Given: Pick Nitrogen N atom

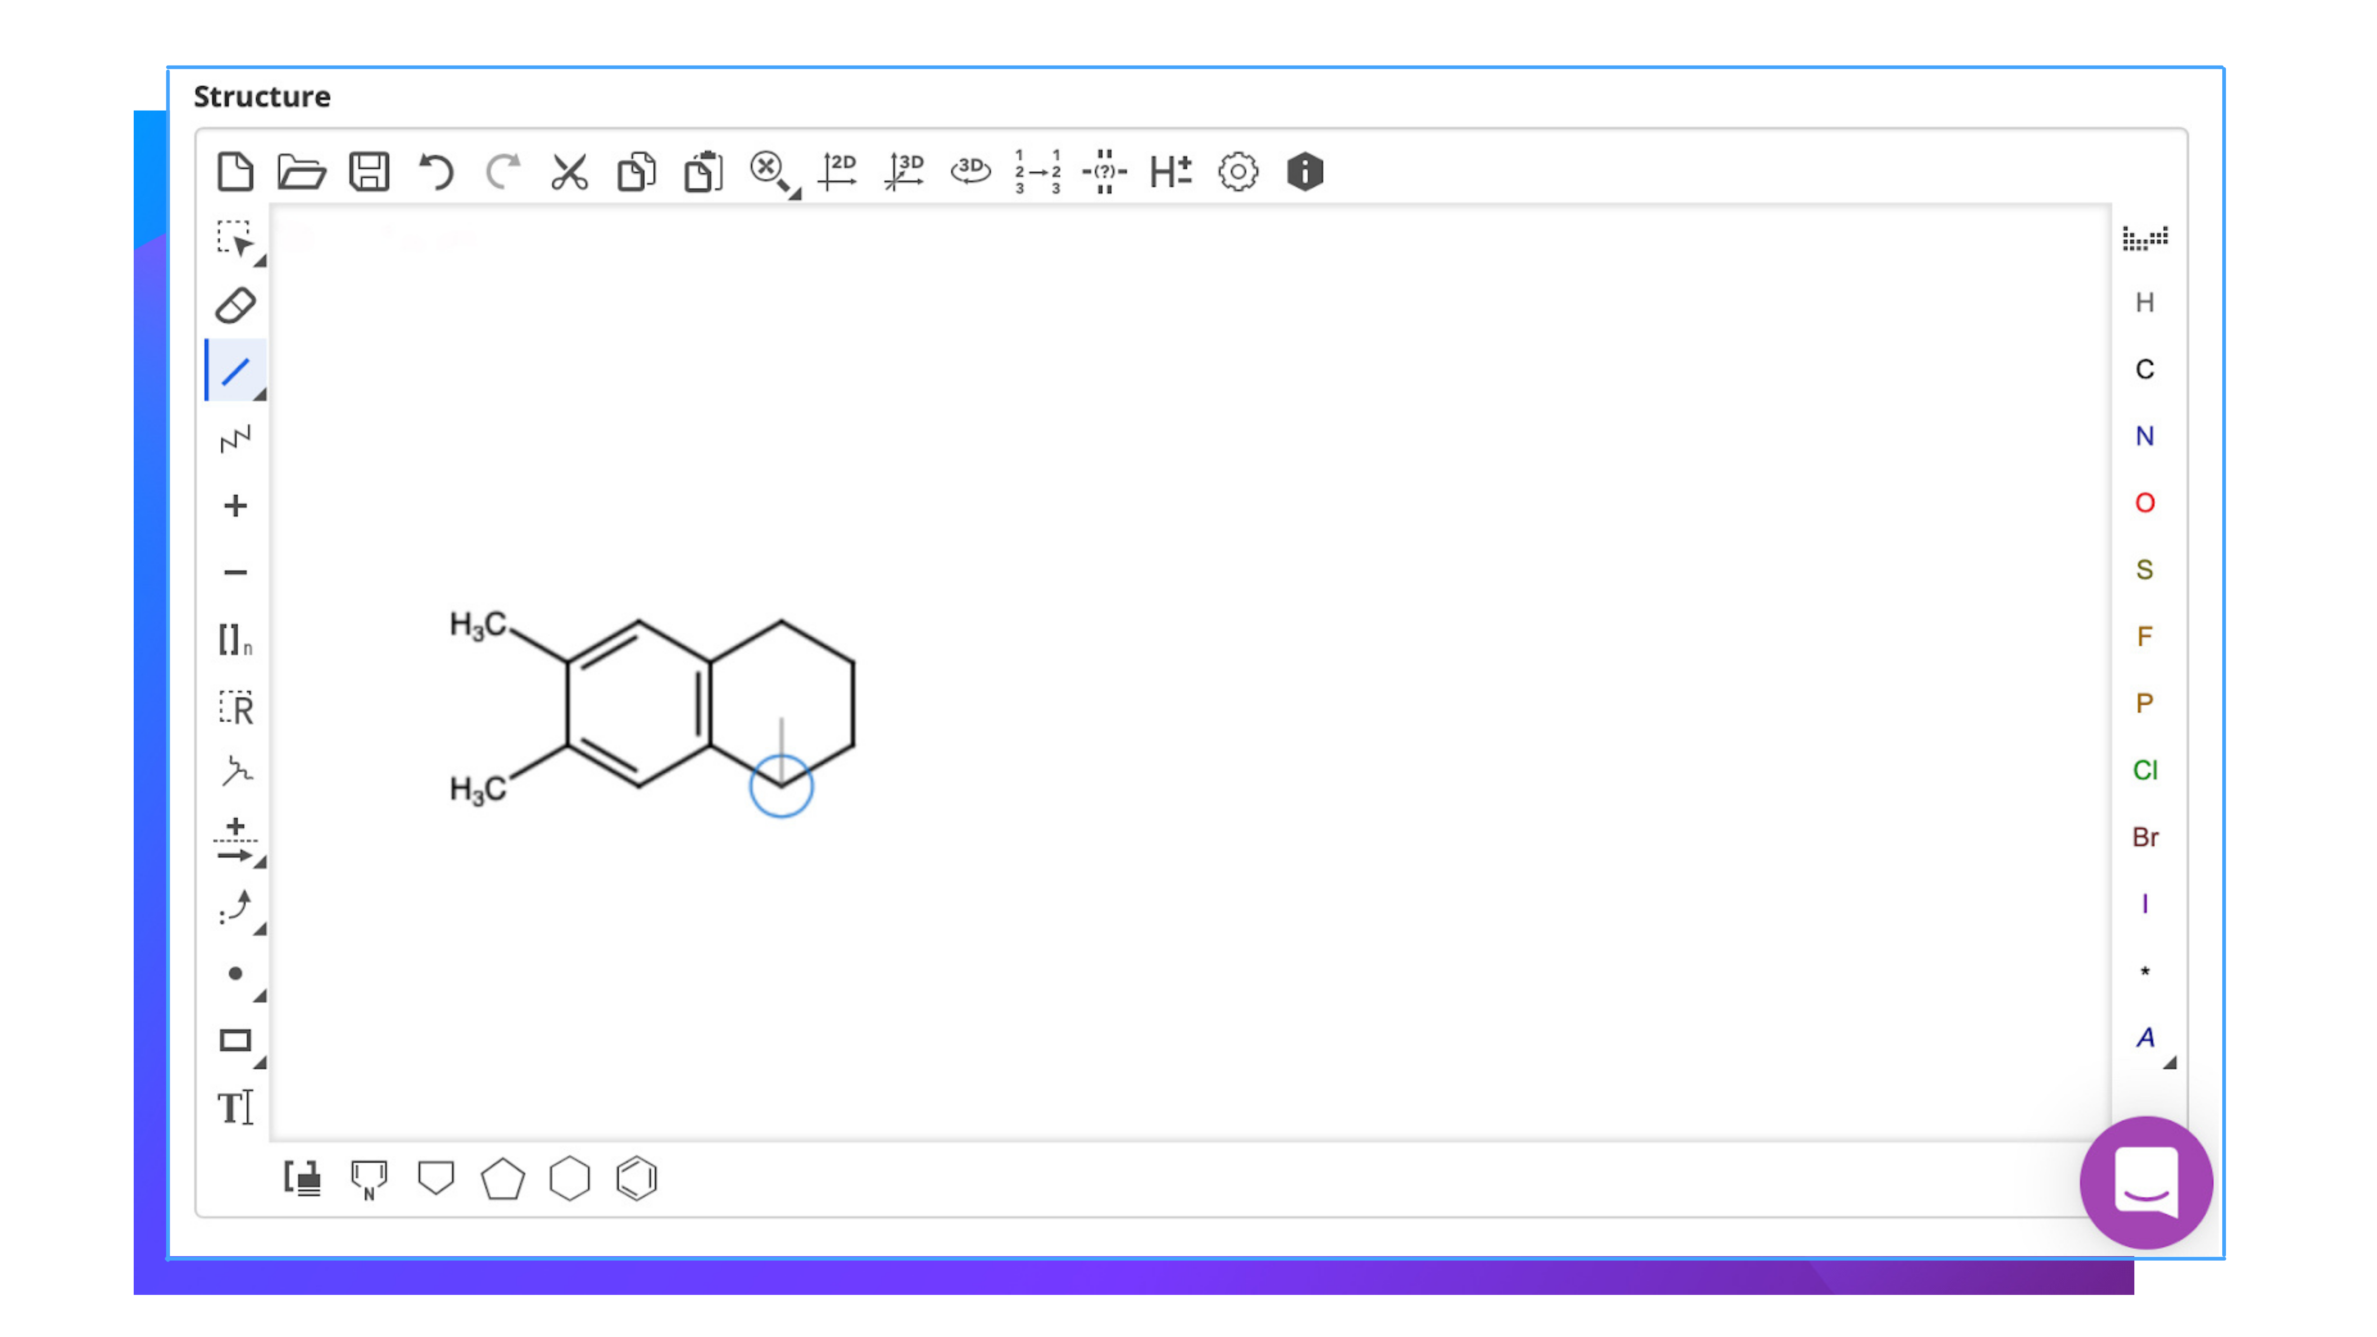Looking at the screenshot, I should point(2145,437).
